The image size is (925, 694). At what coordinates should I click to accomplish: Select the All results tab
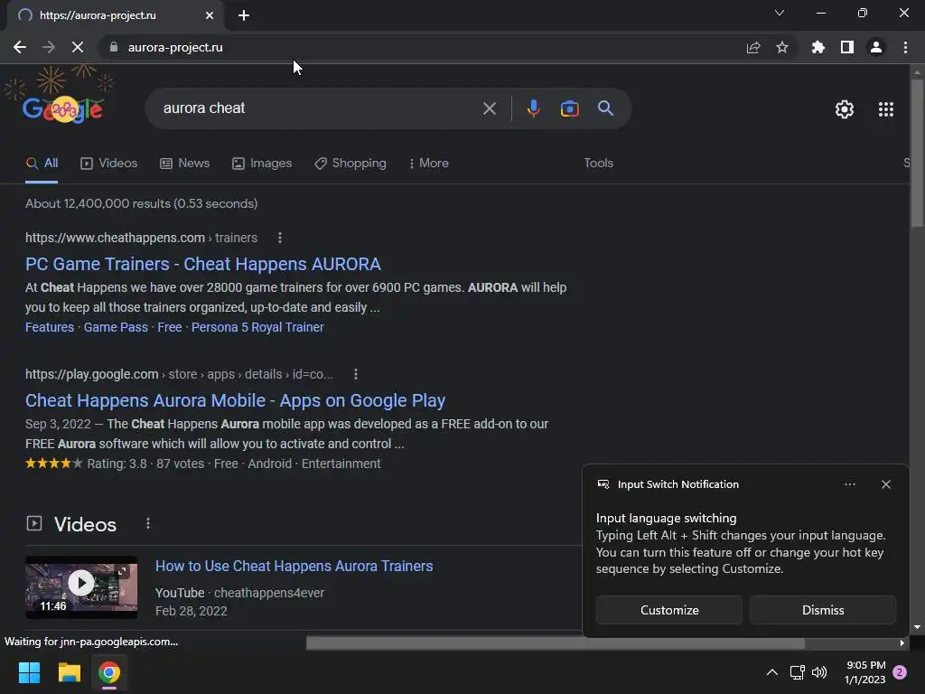click(42, 164)
